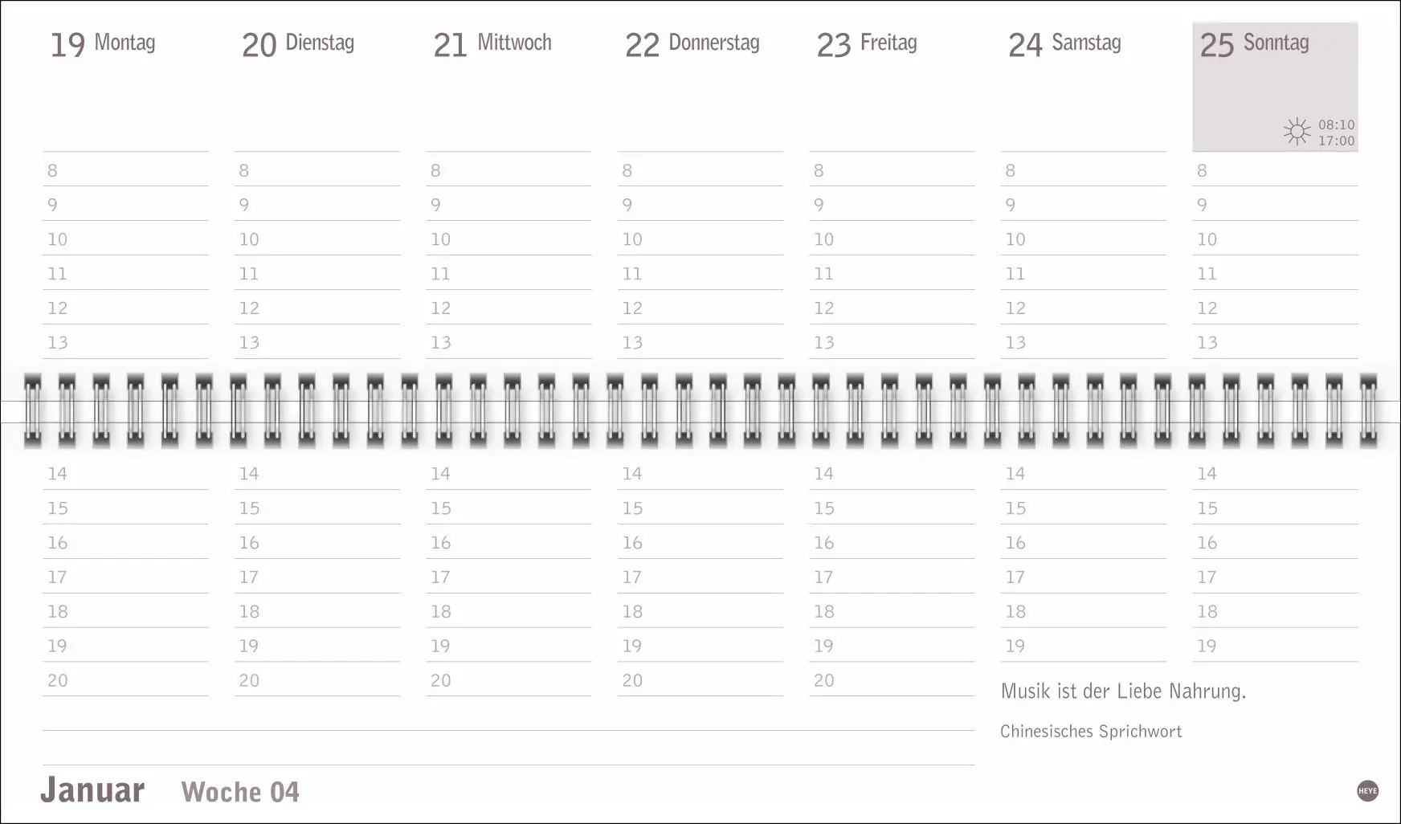Select the 22 Donnerstag day header
Screen dimensions: 1401x824
692,43
